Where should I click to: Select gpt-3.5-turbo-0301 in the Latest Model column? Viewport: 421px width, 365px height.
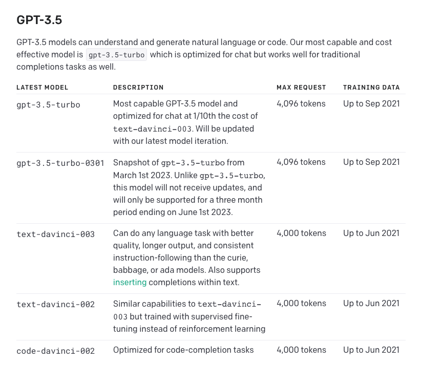[x=60, y=163]
